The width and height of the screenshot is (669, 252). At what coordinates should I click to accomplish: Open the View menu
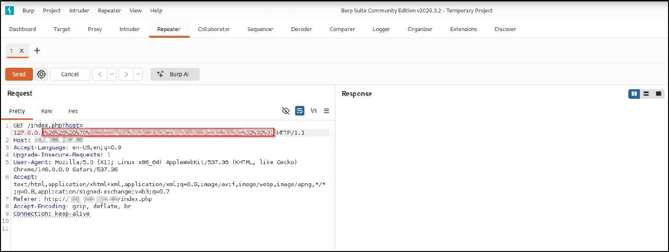pyautogui.click(x=136, y=10)
